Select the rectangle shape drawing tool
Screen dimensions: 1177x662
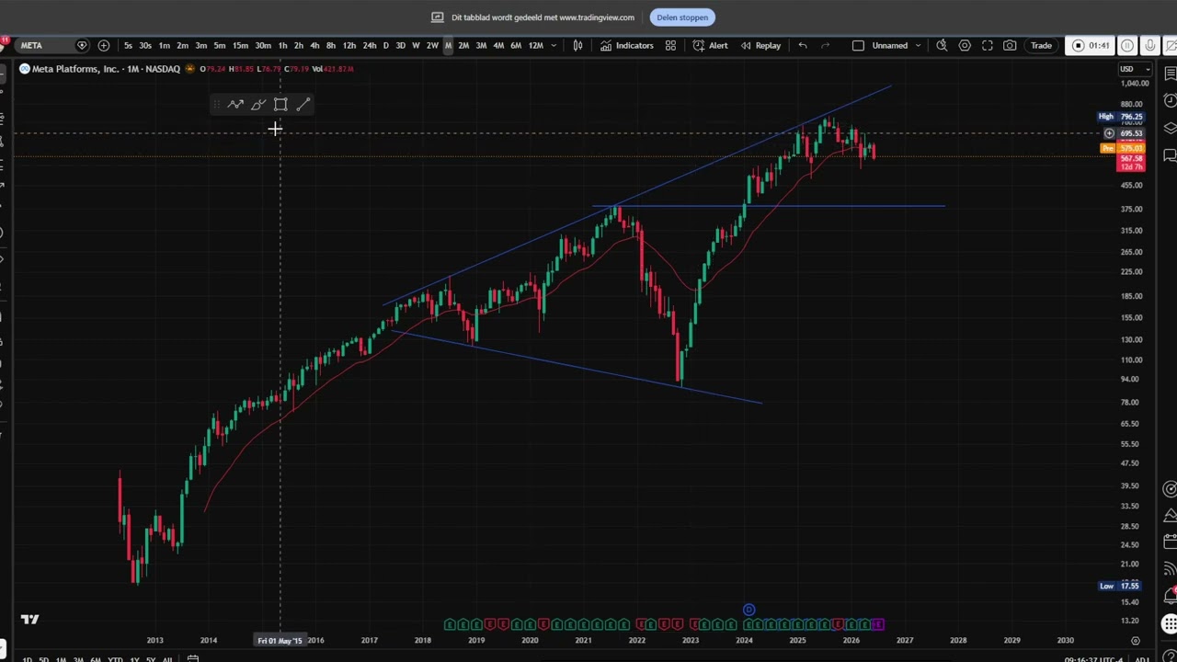pyautogui.click(x=280, y=105)
